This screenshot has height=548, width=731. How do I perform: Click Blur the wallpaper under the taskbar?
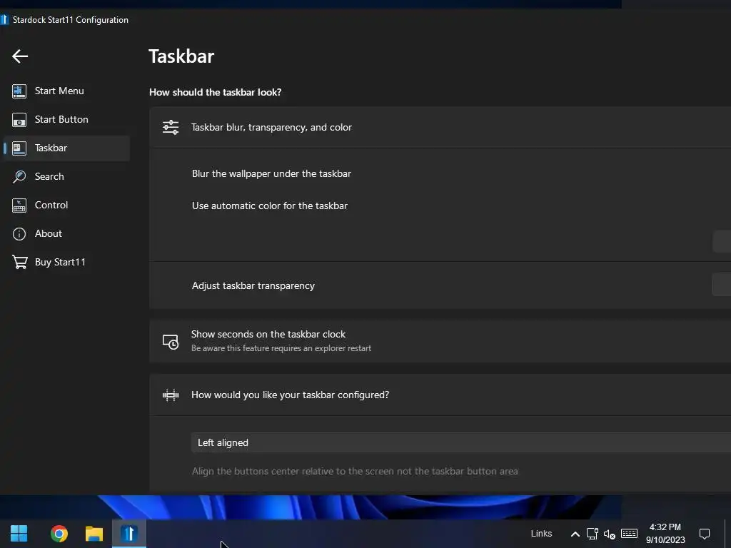271,174
